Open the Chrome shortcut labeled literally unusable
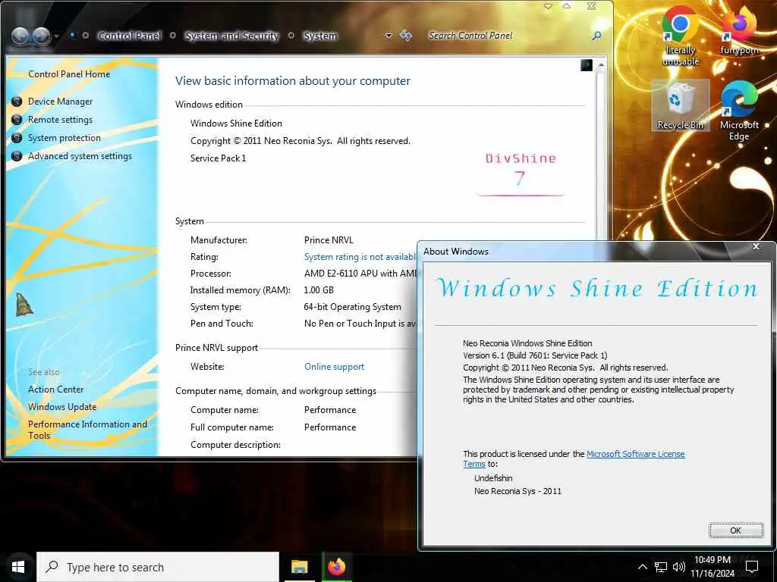 coord(681,36)
